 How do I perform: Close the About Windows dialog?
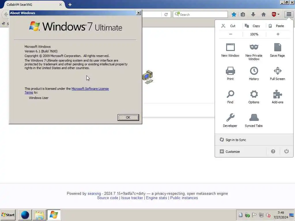point(139,13)
